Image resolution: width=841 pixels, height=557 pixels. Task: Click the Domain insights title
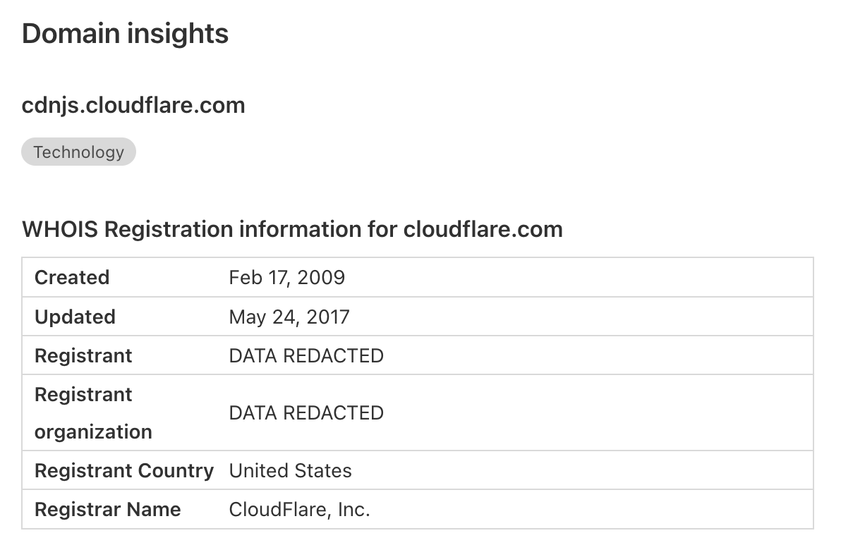click(125, 33)
